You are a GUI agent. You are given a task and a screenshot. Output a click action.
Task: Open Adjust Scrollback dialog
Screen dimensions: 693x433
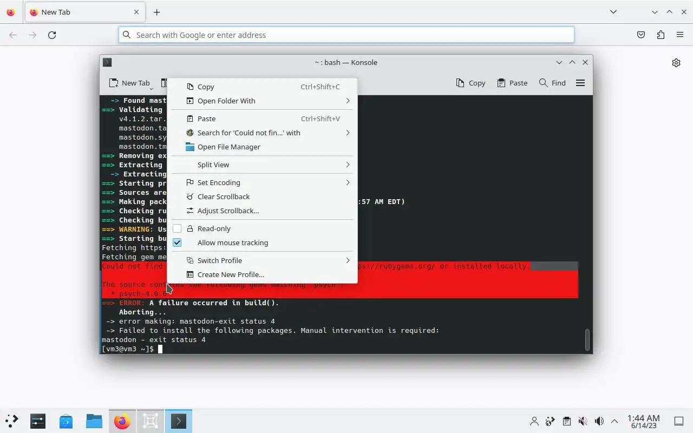tap(263, 211)
